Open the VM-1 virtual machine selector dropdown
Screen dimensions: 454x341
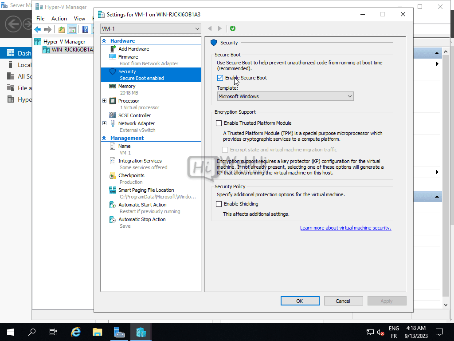(x=151, y=29)
